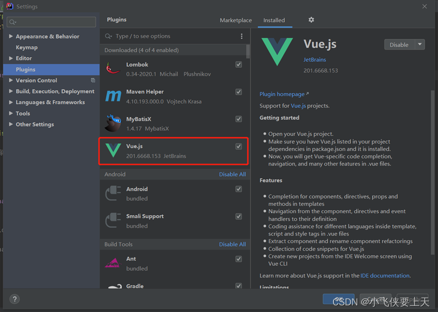Click the plugin search magnifier icon
The width and height of the screenshot is (438, 312).
[108, 36]
